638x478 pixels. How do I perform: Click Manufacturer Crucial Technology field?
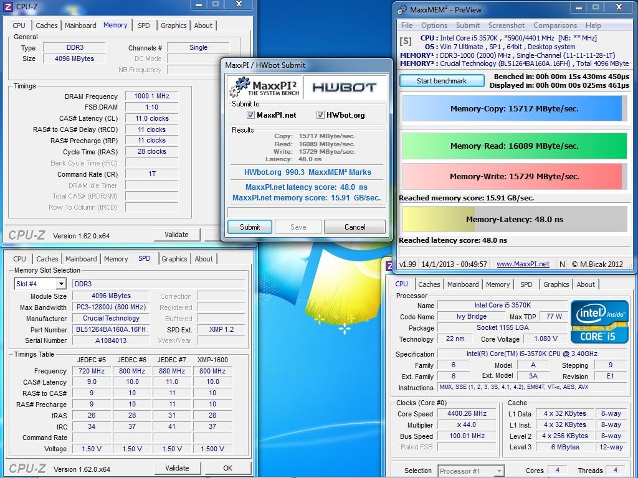coord(111,318)
